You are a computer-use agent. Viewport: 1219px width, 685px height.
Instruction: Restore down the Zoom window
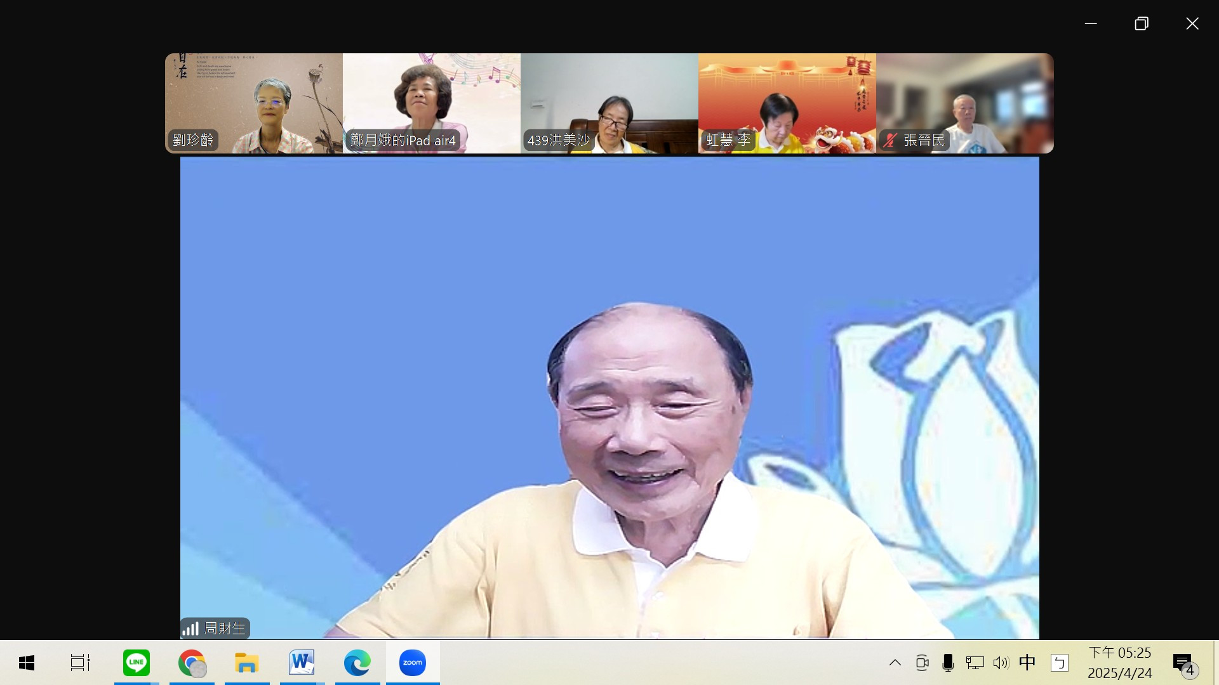1141,23
